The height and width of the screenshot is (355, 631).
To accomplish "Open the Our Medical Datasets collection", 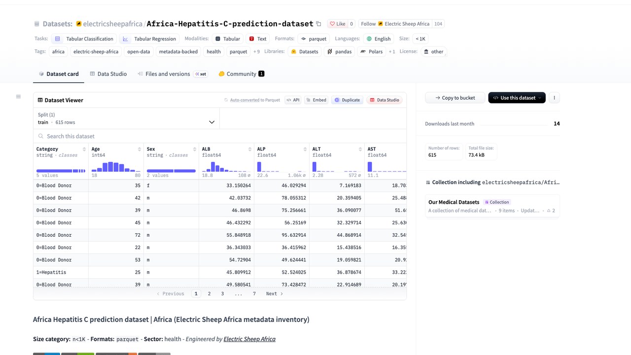I will (492, 206).
